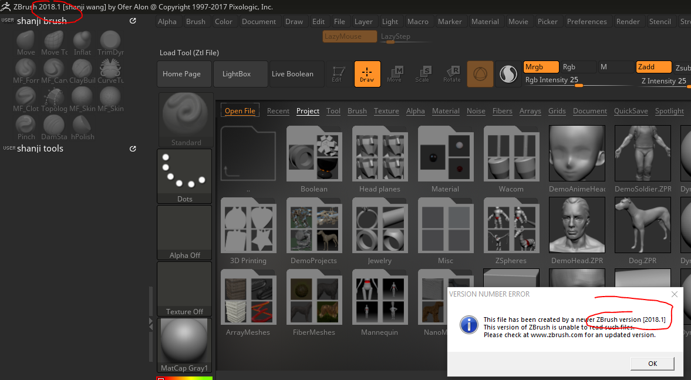Click the LightBox button
The image size is (691, 380).
click(x=240, y=74)
